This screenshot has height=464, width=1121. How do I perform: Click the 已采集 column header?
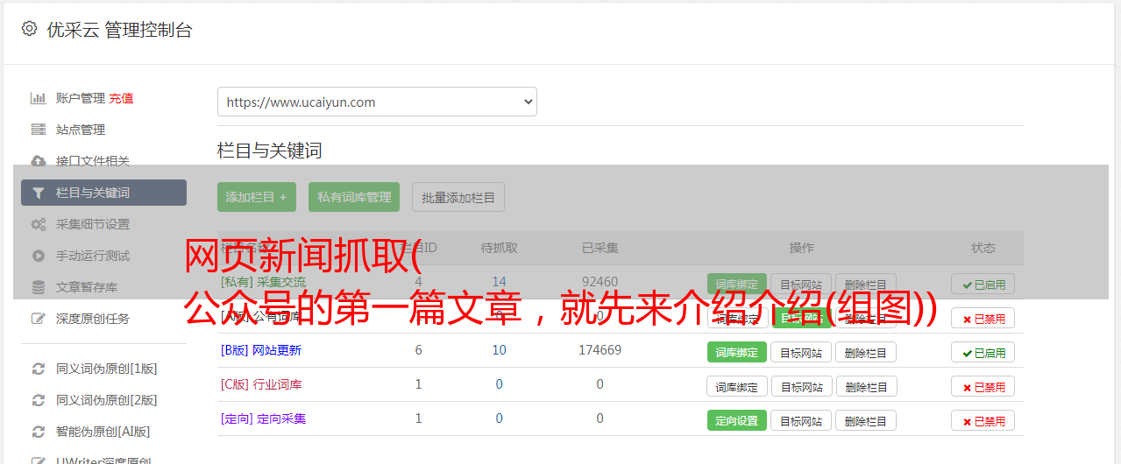[600, 248]
